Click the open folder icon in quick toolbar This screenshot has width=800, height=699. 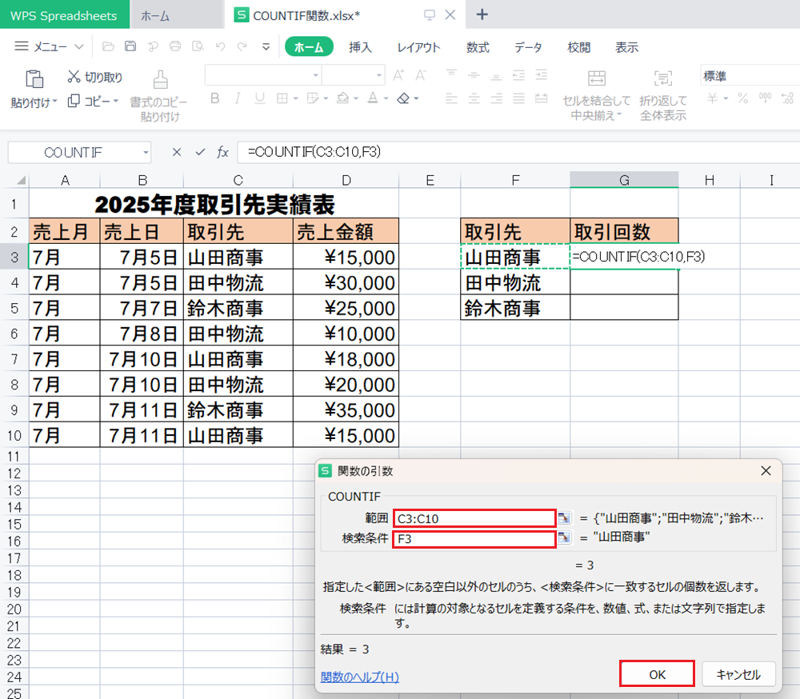point(108,47)
